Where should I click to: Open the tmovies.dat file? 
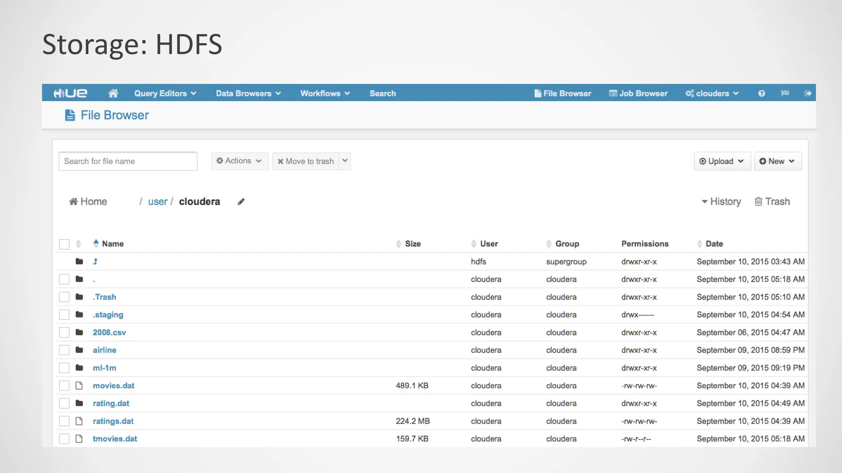tap(115, 439)
